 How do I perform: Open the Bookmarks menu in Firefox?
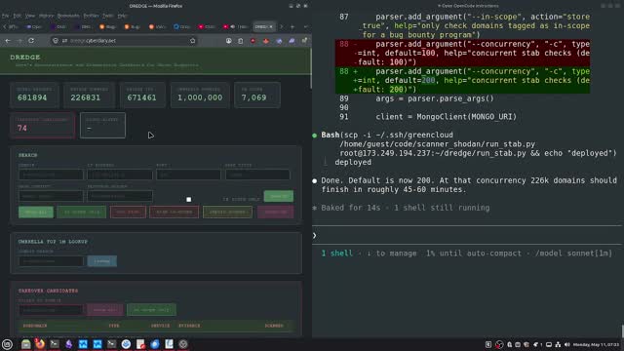tap(68, 16)
